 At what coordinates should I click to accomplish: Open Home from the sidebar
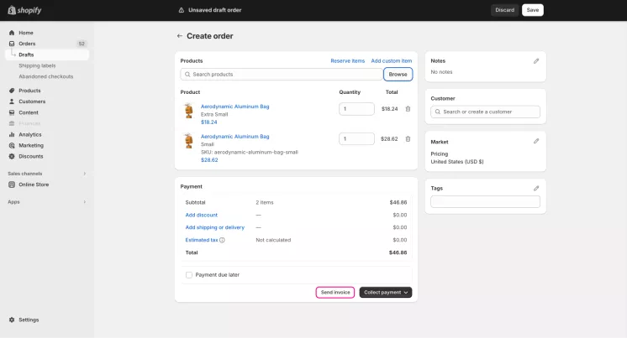(25, 33)
